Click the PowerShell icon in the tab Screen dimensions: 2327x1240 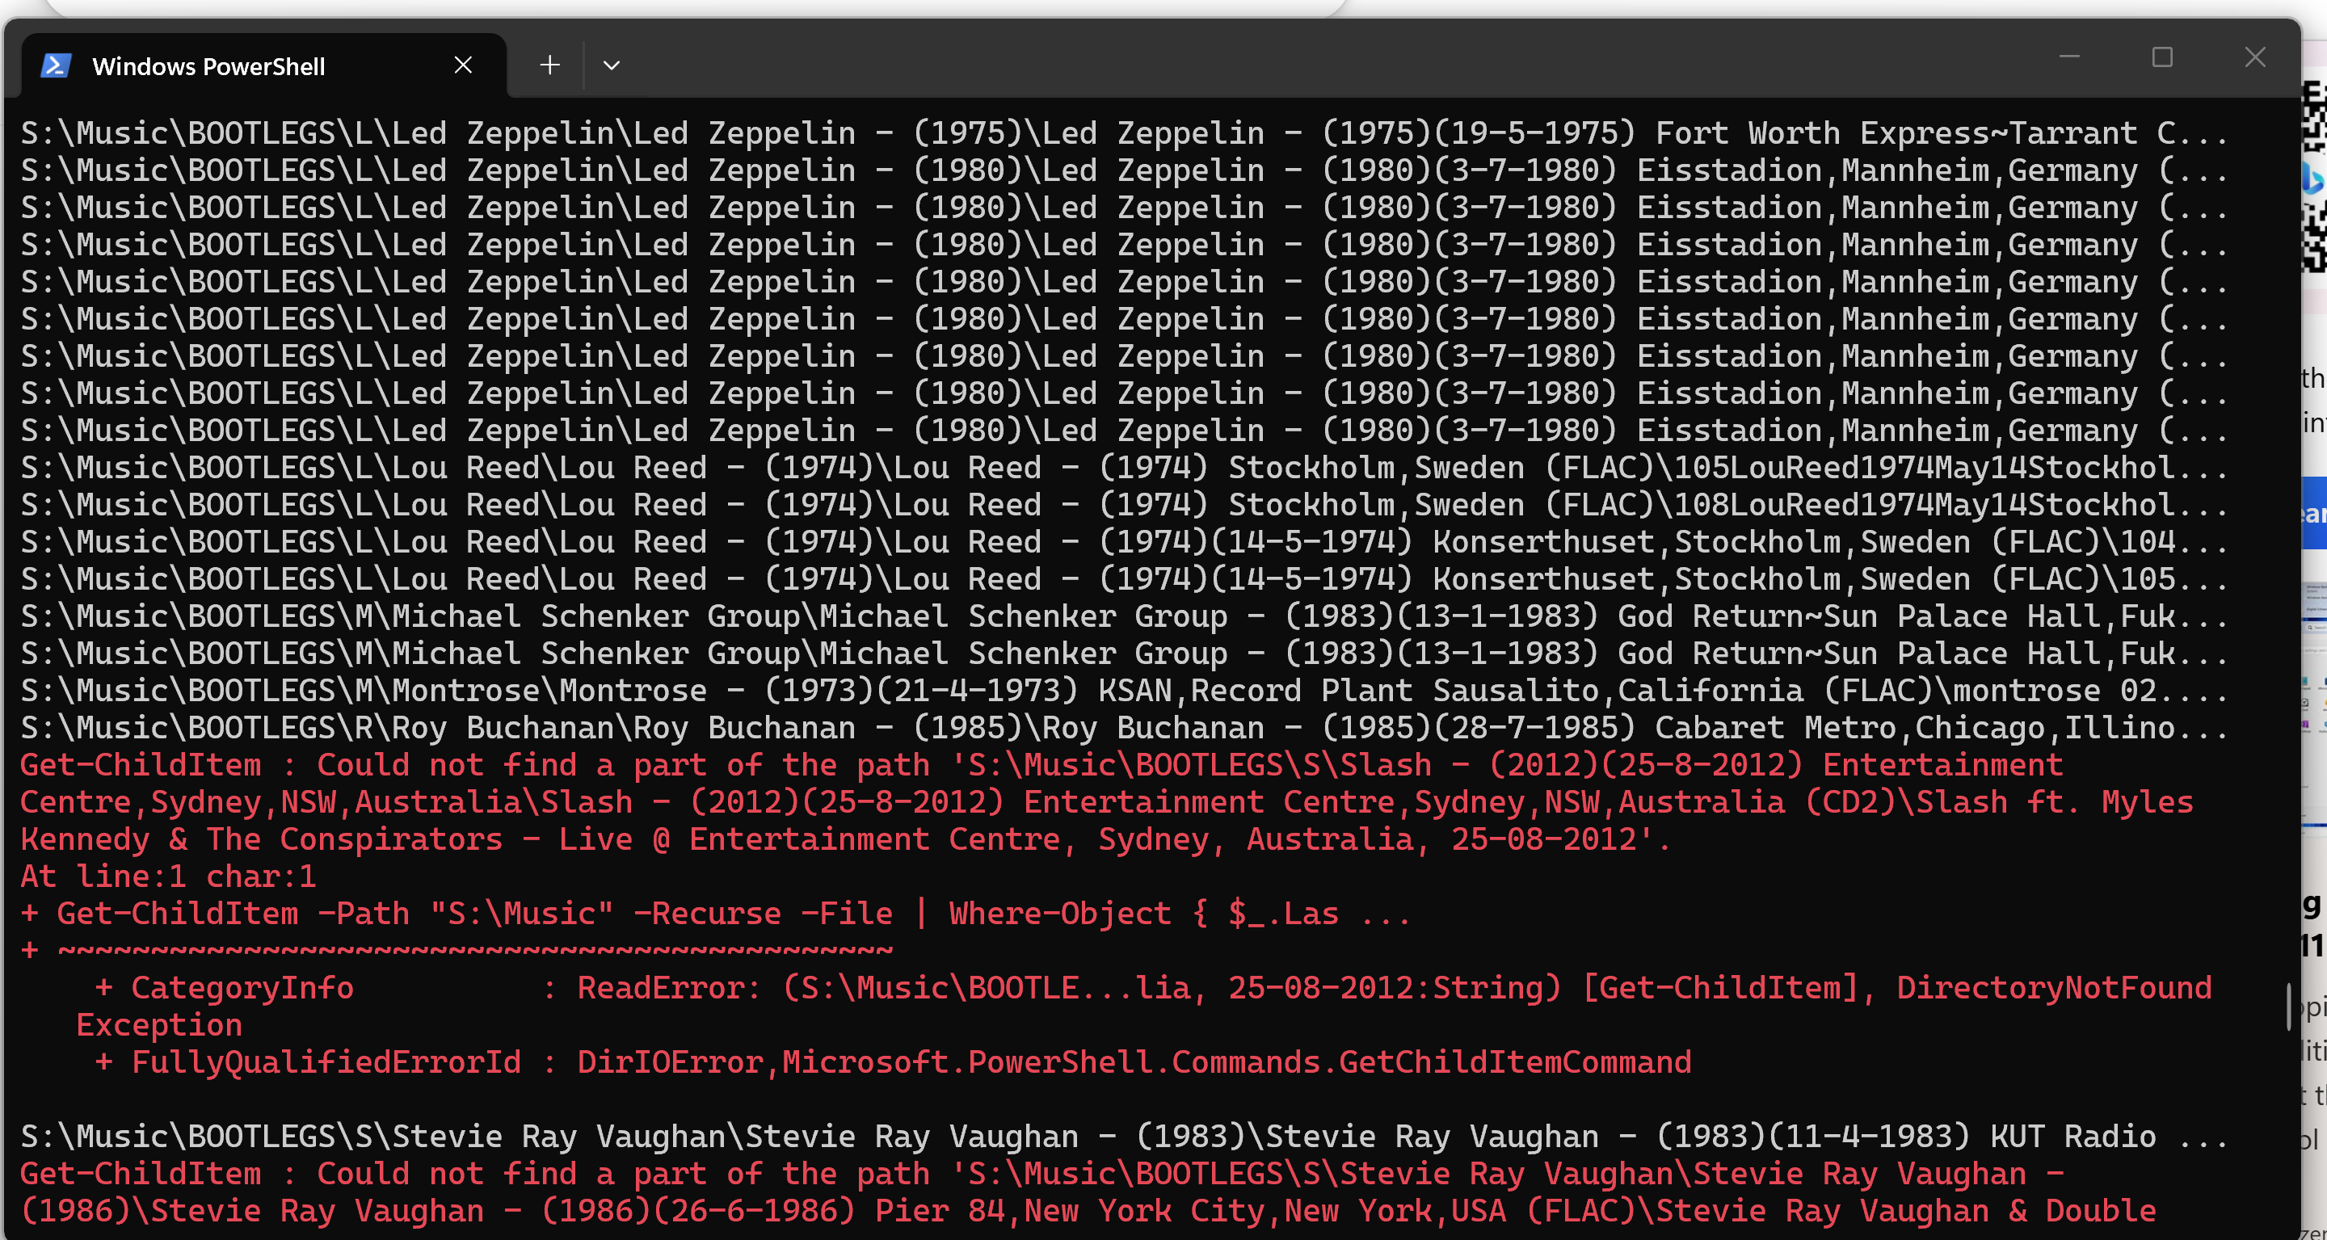56,66
